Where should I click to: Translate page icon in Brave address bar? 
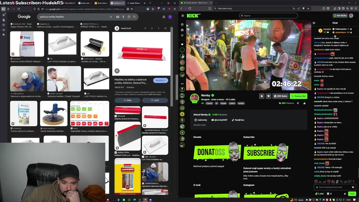tap(294, 8)
